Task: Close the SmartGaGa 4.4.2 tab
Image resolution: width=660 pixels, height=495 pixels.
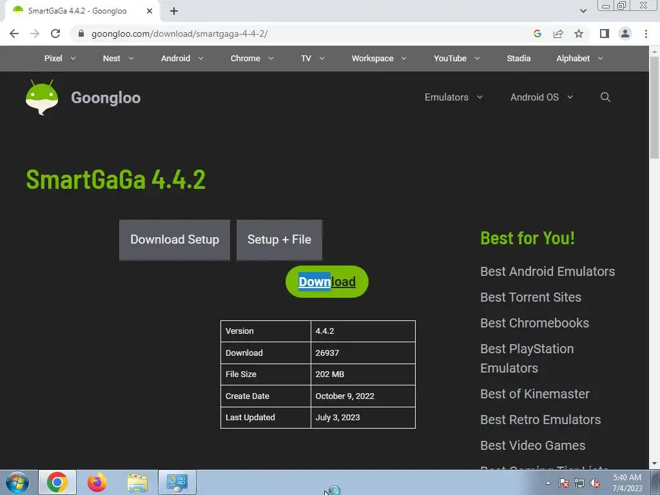Action: pos(150,11)
